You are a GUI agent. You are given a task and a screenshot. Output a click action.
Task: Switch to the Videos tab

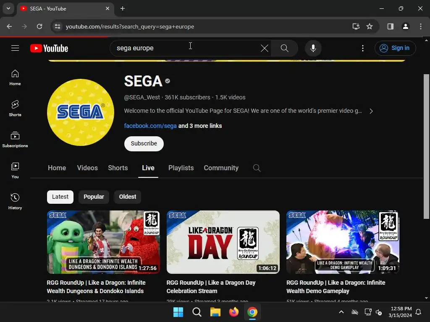tap(87, 168)
